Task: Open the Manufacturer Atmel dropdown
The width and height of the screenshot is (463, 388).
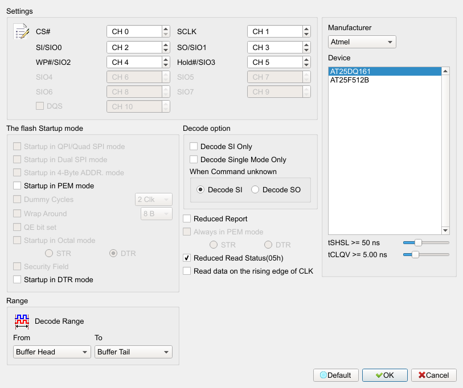Action: 362,42
